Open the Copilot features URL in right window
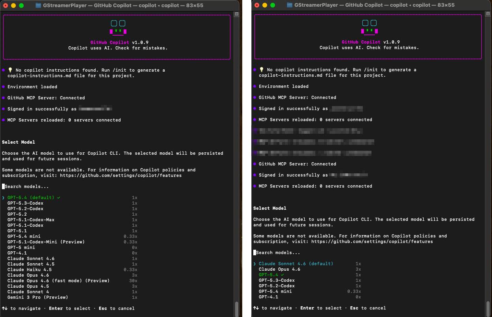 click(x=371, y=241)
